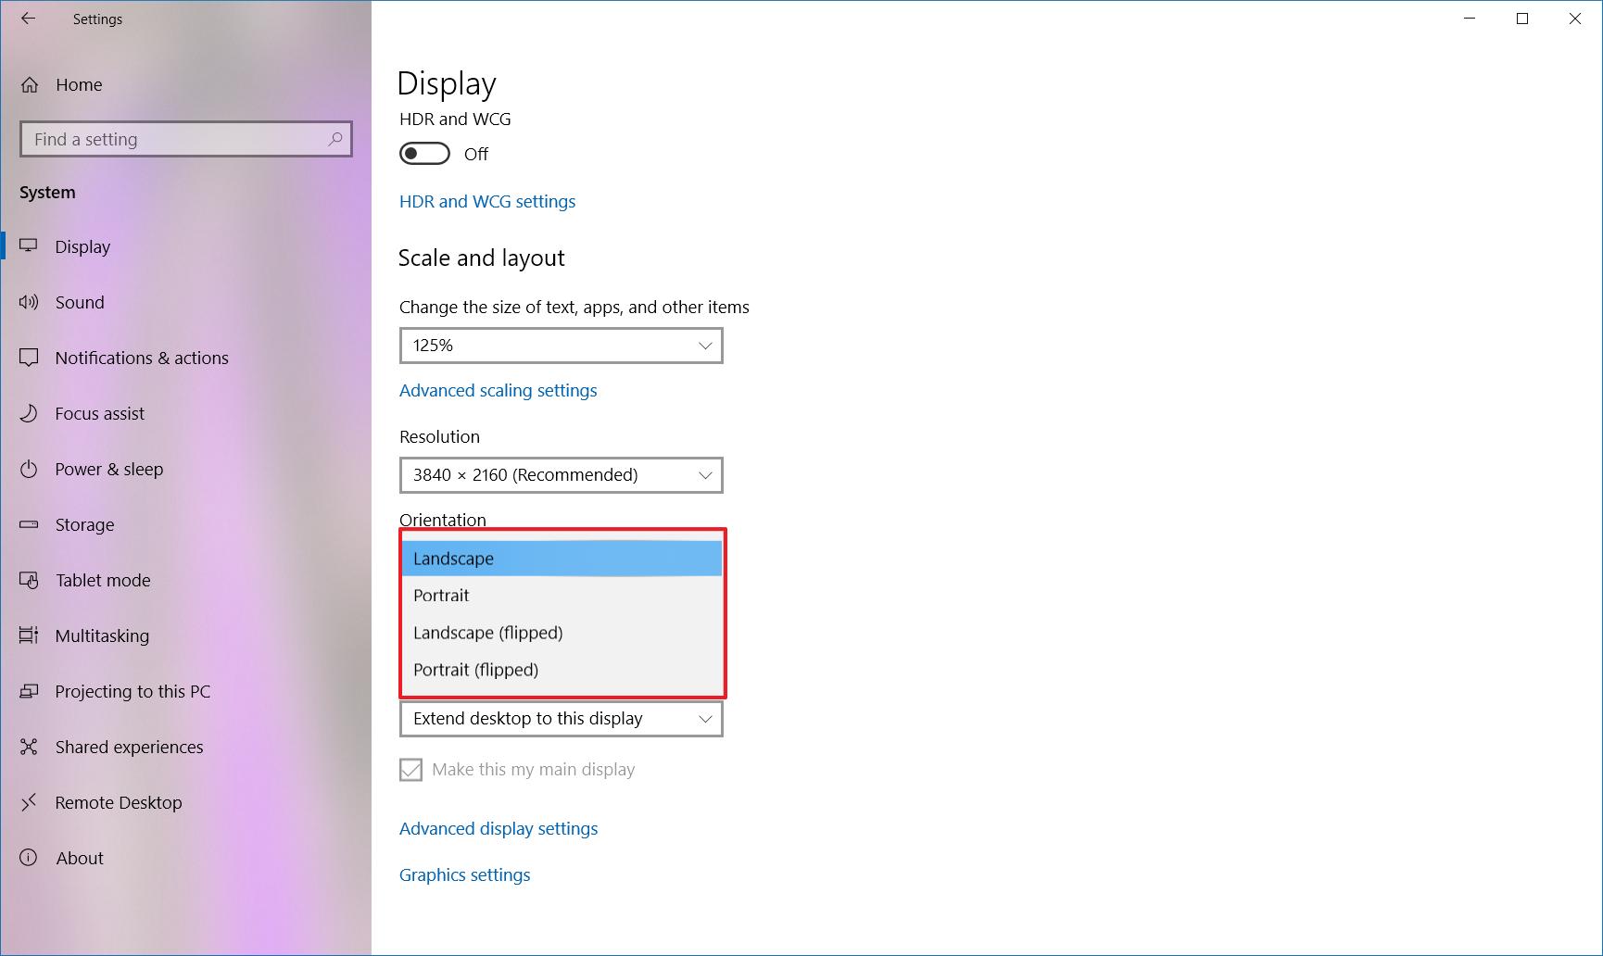Click the Remote Desktop icon

pos(29,802)
